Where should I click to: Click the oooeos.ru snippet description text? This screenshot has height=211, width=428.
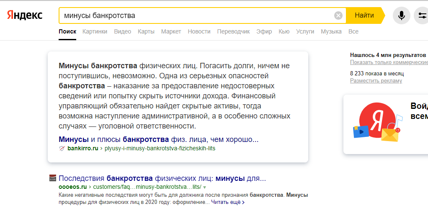pos(183,199)
